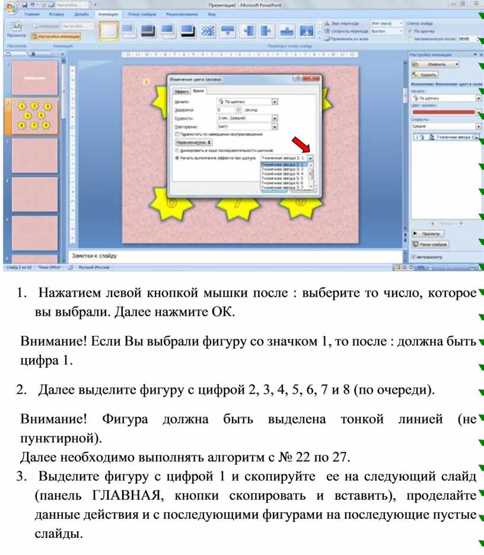The height and width of the screenshot is (555, 484).
Task: Open the round Office button menu
Action: pyautogui.click(x=11, y=8)
